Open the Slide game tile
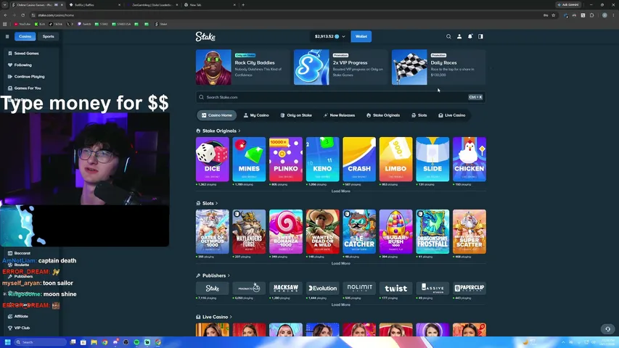The image size is (619, 348). click(x=433, y=159)
